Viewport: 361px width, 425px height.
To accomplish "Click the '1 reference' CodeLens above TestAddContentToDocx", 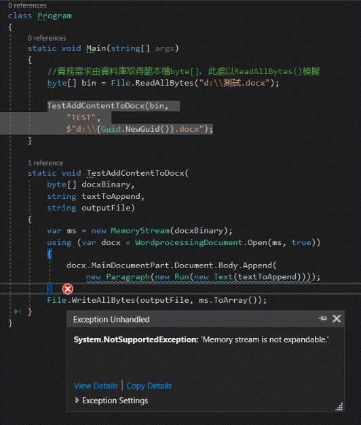I will (45, 163).
